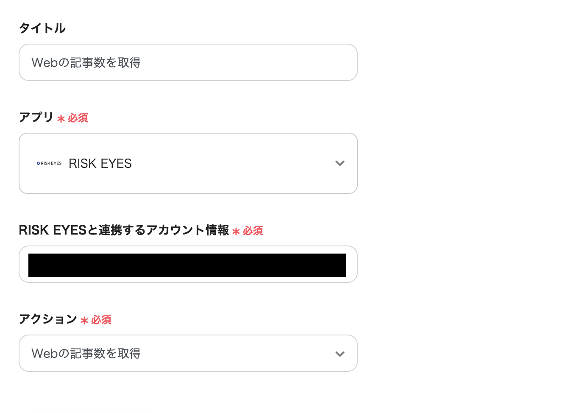568x413 pixels.
Task: Click the red asterisk beside アクション
Action: [x=84, y=321]
